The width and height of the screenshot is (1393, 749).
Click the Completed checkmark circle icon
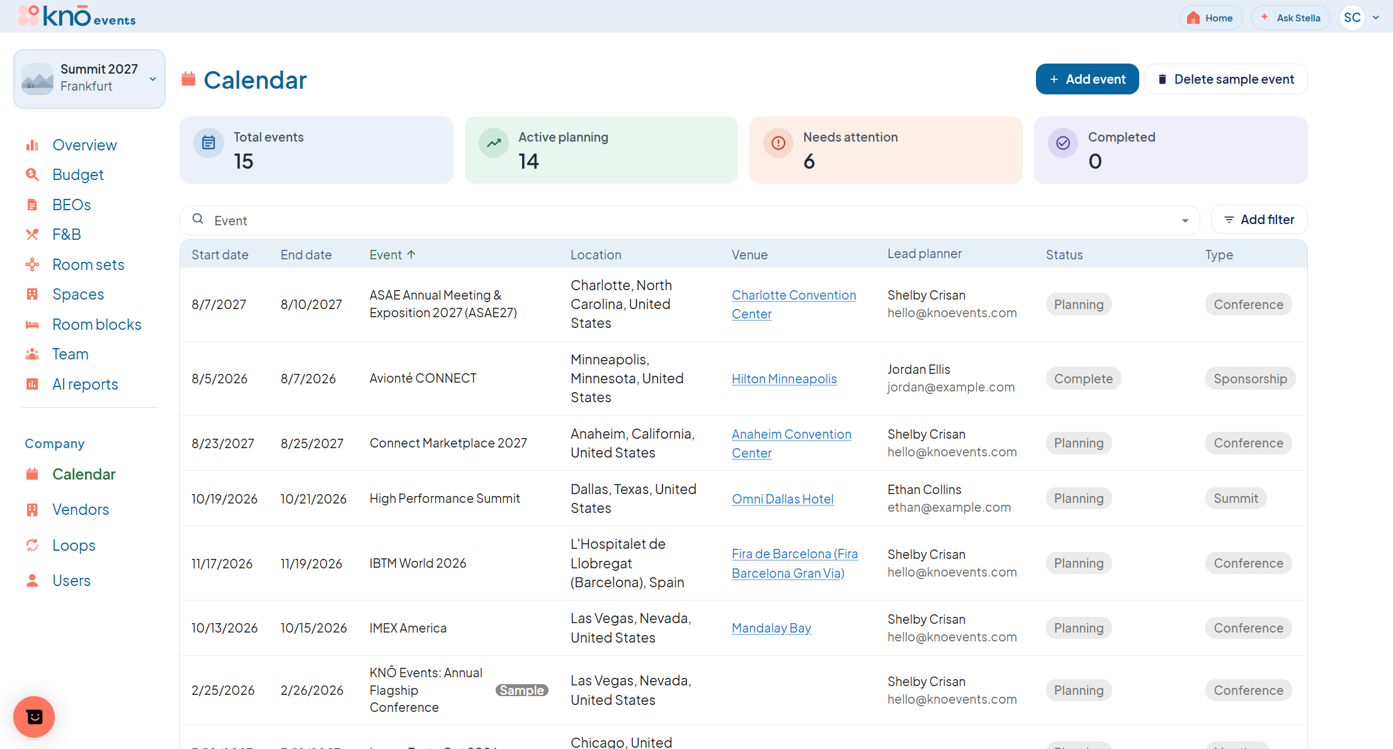click(x=1063, y=144)
